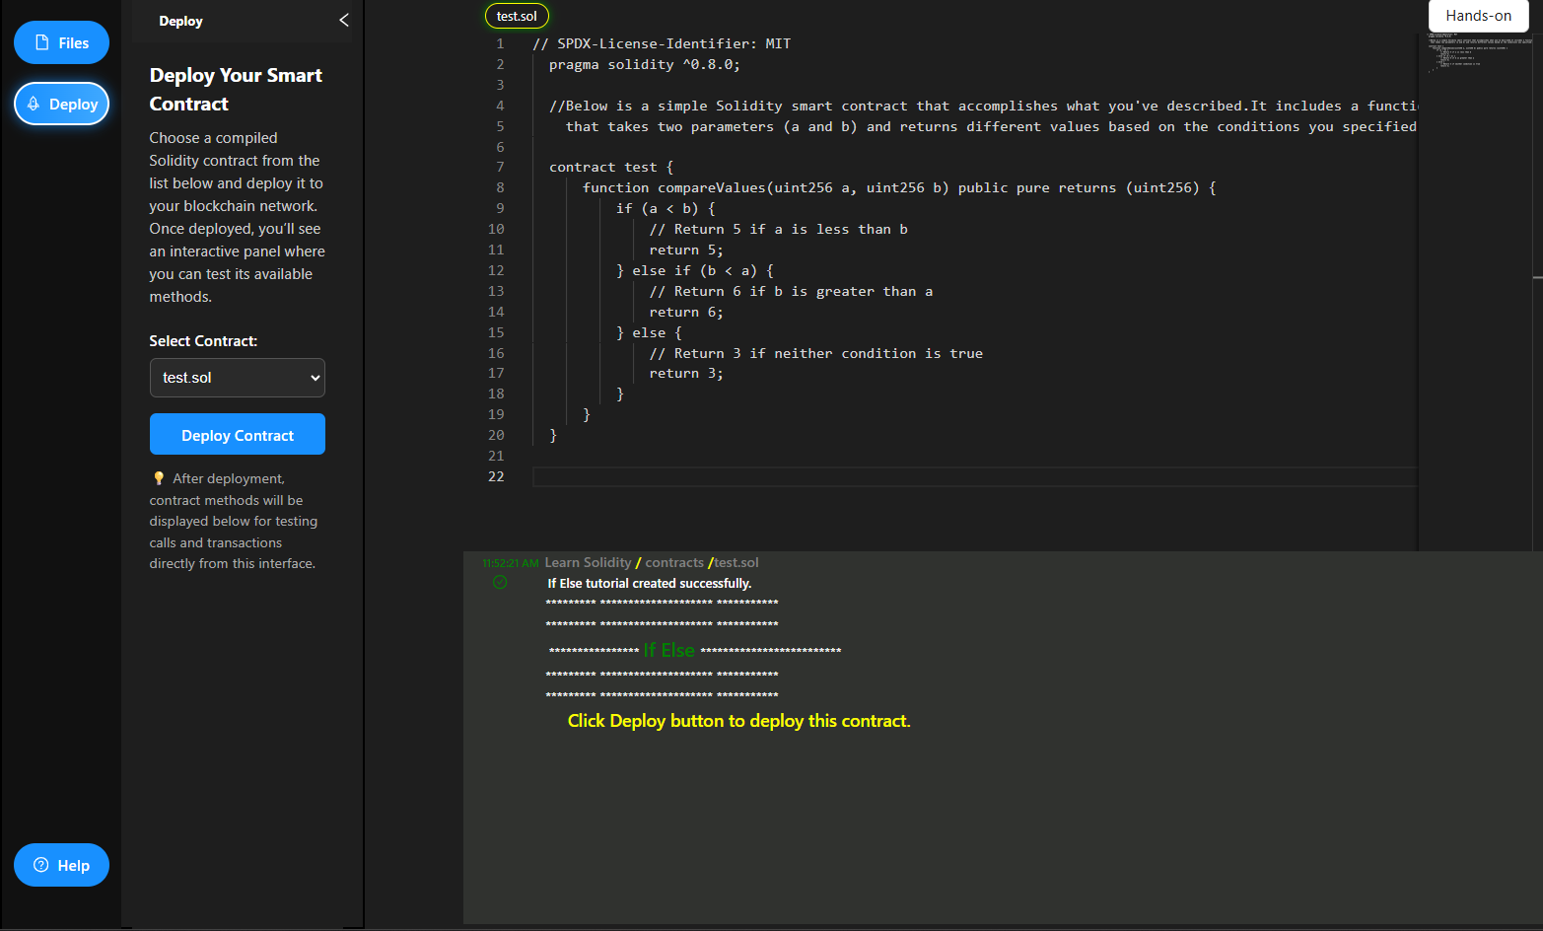Viewport: 1543px width, 931px height.
Task: Open the Files sidebar panel
Action: pos(61,42)
